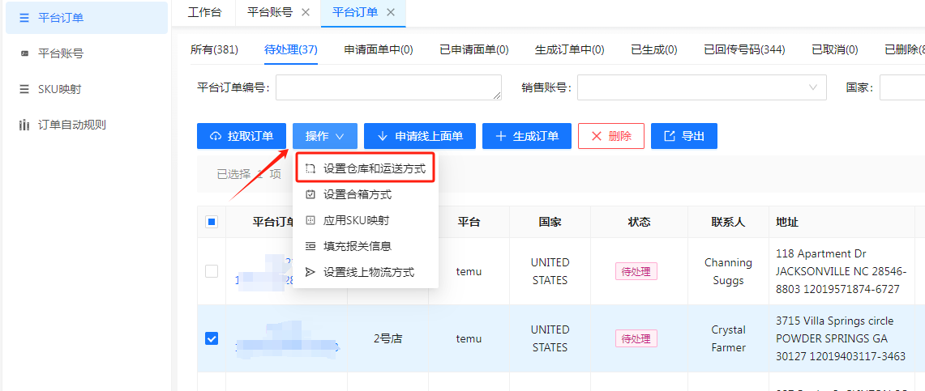
Task: Click the red 删除 button
Action: (610, 136)
